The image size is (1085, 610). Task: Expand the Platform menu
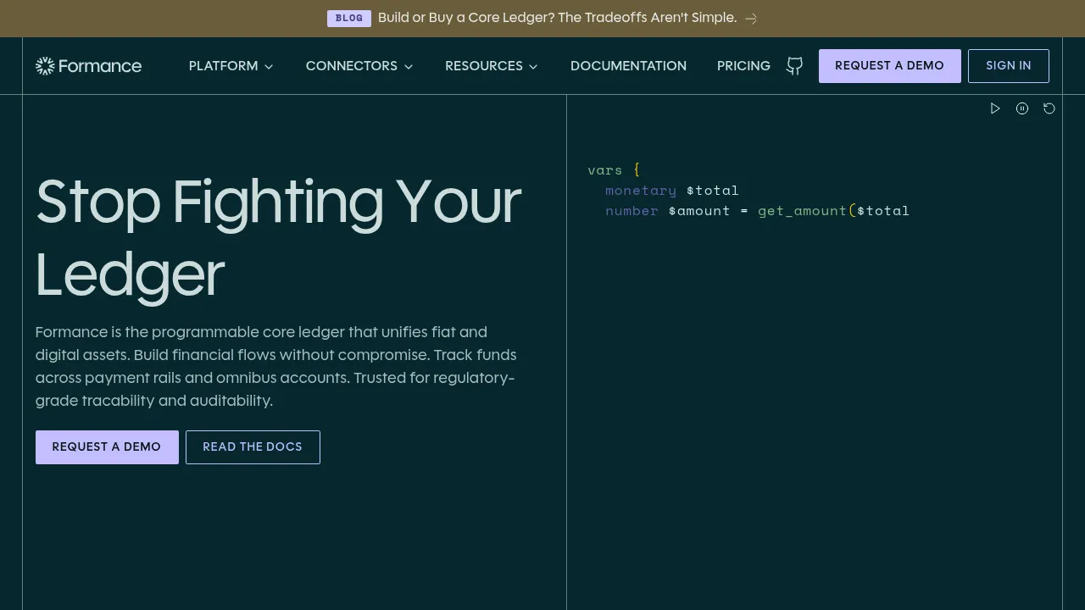coord(231,66)
